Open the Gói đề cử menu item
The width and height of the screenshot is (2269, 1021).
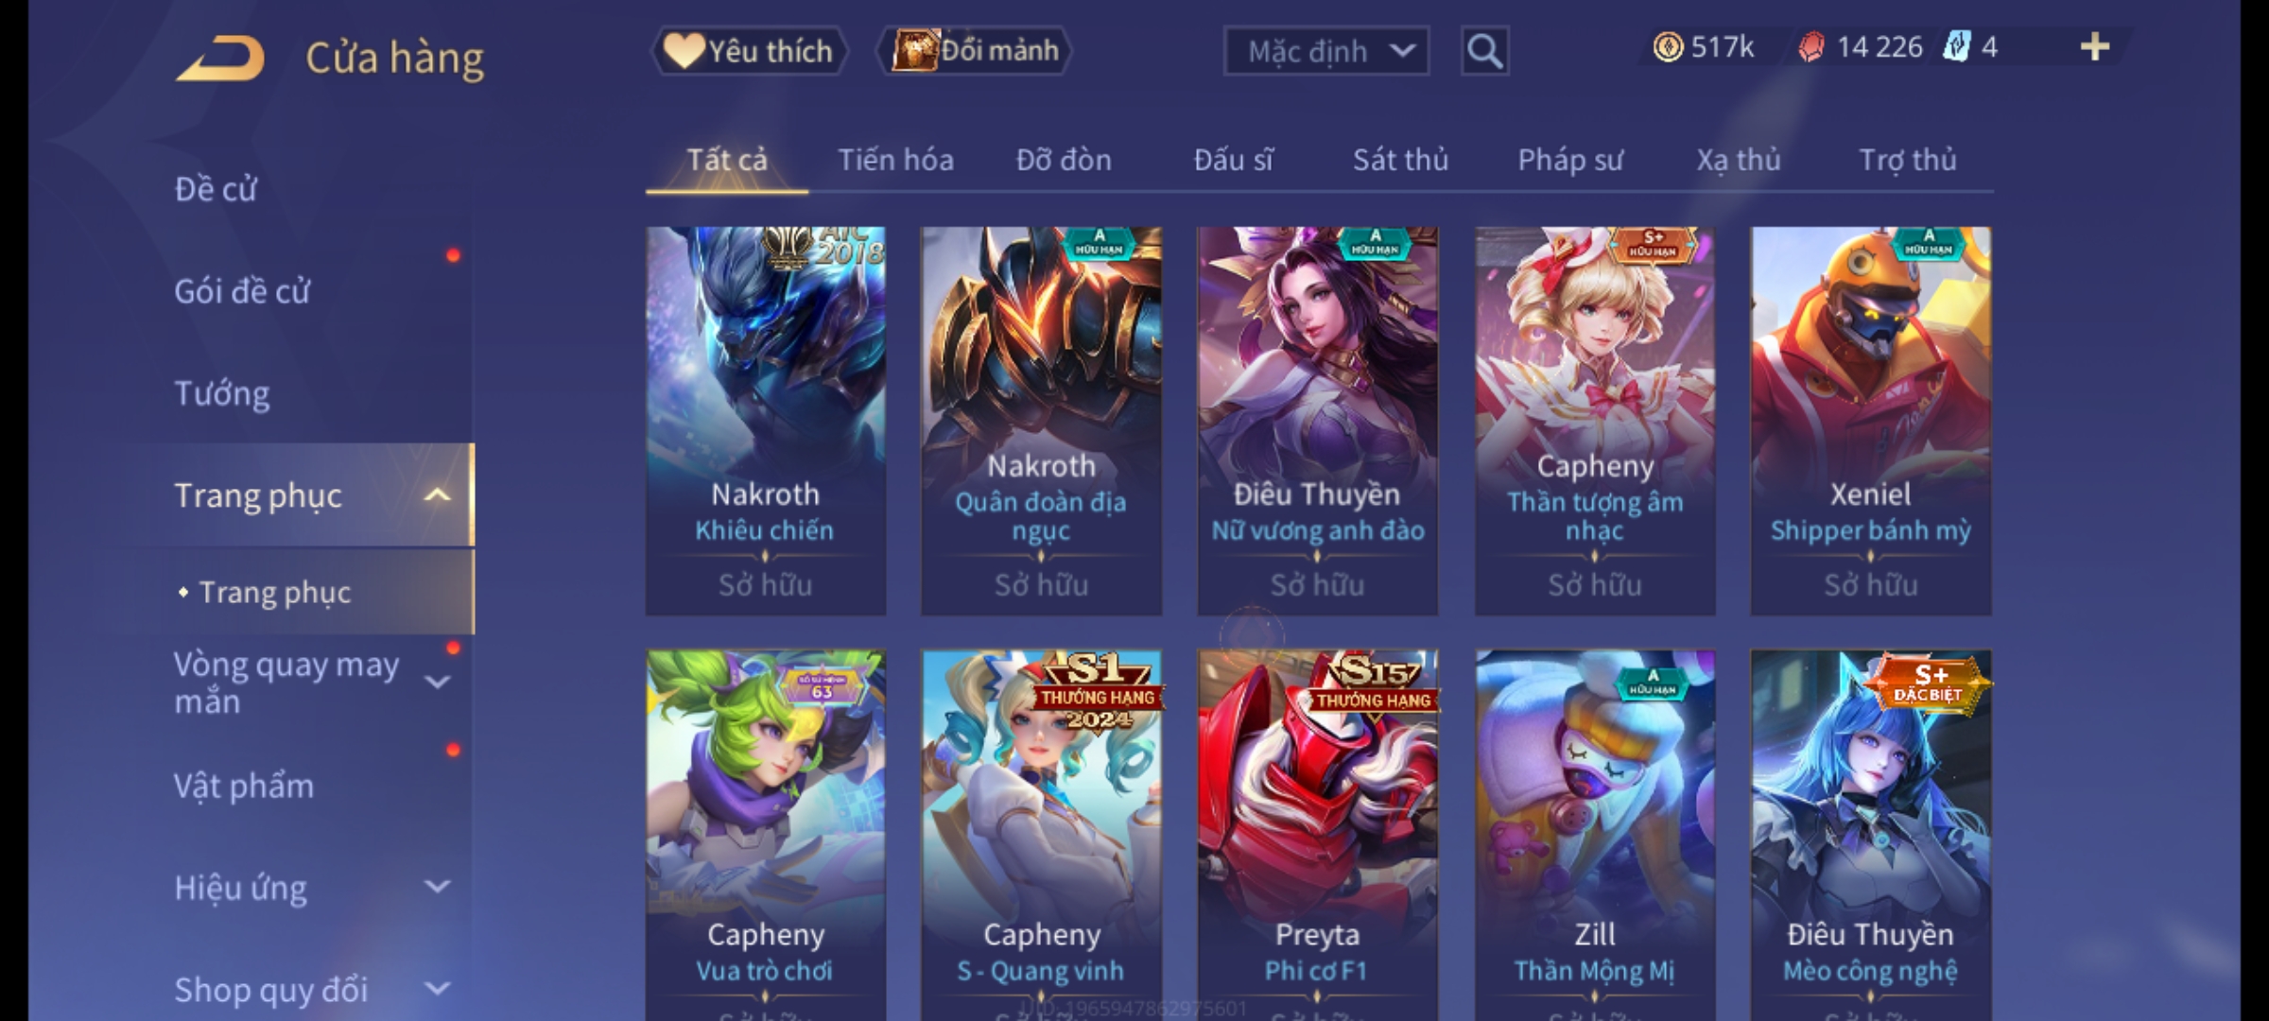click(242, 291)
